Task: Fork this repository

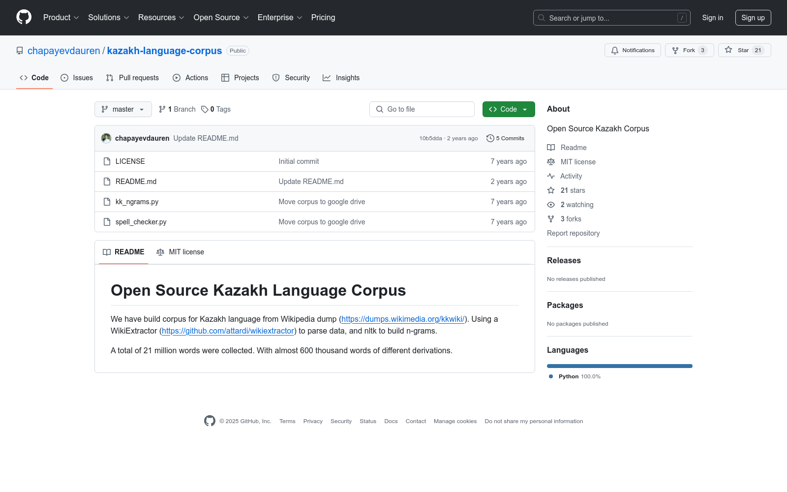Action: (x=690, y=50)
